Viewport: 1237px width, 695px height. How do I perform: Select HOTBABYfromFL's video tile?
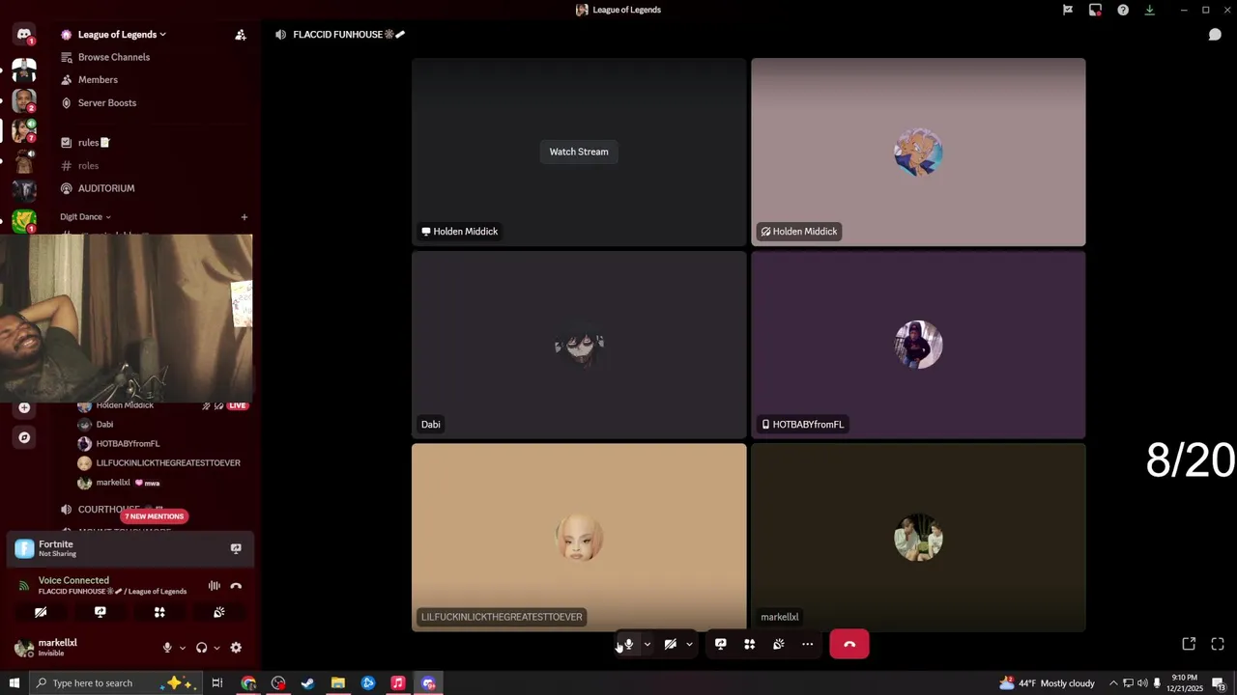point(918,345)
